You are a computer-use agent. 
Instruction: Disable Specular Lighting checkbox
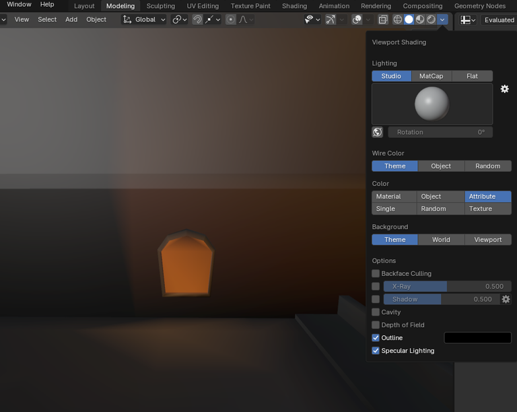pos(376,351)
